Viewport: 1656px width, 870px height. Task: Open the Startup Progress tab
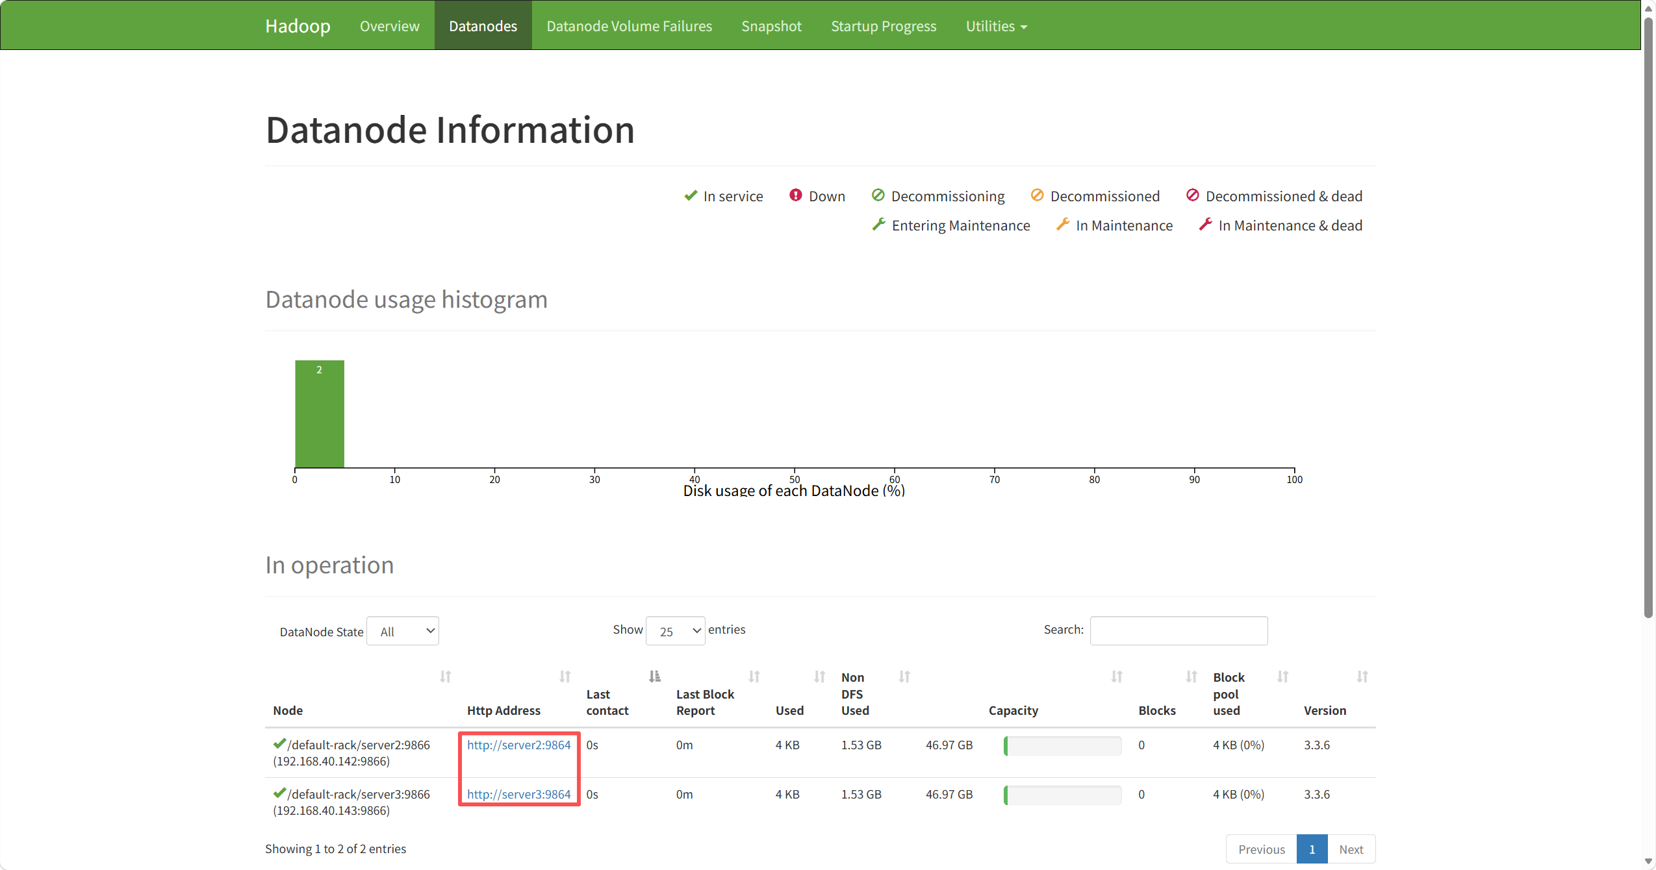coord(884,26)
